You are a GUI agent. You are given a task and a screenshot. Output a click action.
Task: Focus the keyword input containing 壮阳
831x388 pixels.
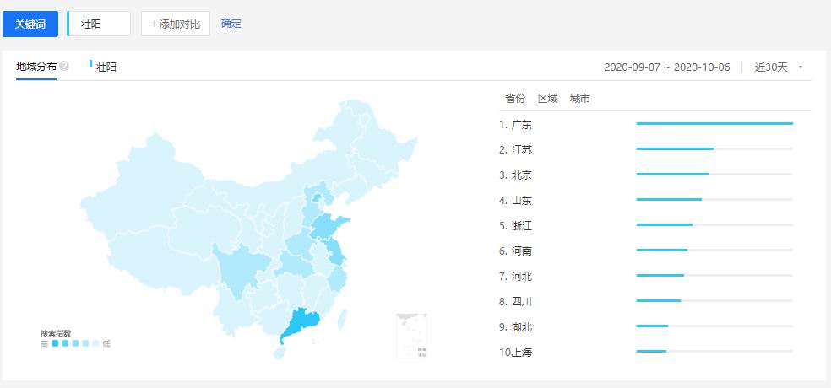pyautogui.click(x=100, y=24)
